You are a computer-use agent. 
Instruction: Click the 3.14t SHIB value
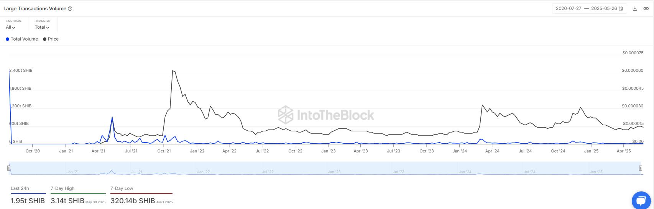(67, 201)
